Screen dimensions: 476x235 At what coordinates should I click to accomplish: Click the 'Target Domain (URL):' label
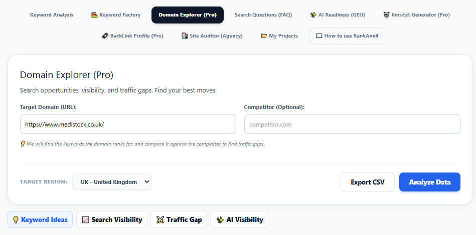coord(48,107)
